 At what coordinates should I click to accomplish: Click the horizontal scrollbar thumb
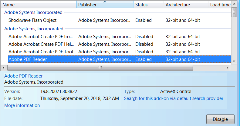(100, 68)
